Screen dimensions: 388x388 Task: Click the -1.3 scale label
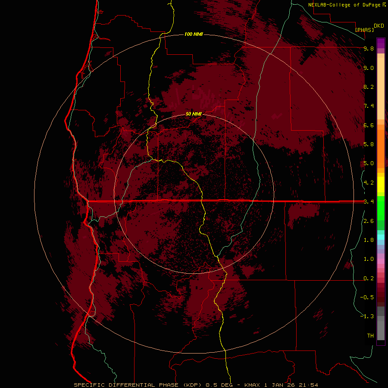(x=367, y=316)
